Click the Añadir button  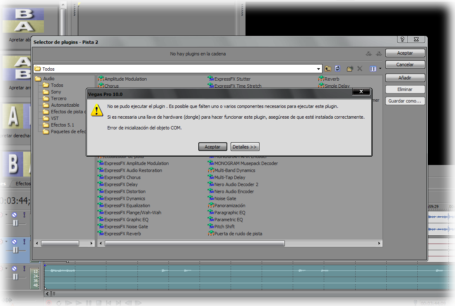405,78
